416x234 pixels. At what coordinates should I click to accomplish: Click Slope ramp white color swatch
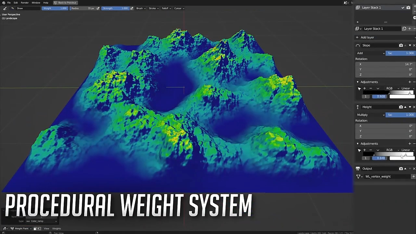click(x=402, y=97)
